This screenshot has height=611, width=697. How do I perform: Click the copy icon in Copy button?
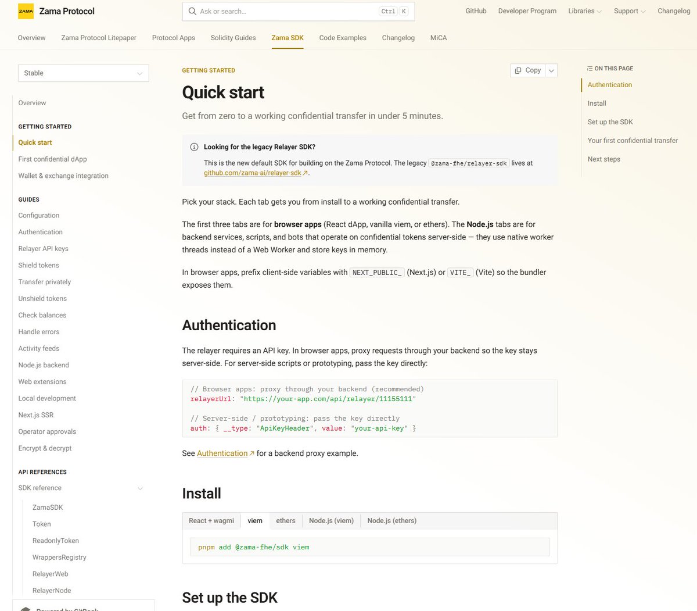click(518, 70)
